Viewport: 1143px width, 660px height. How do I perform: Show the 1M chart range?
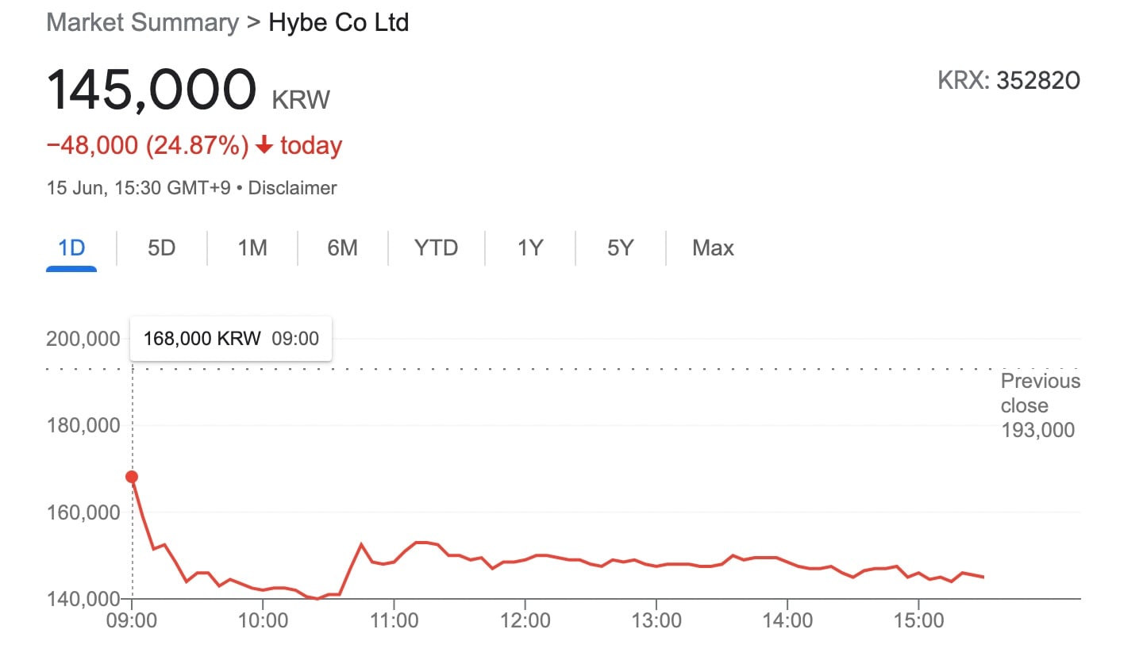252,248
